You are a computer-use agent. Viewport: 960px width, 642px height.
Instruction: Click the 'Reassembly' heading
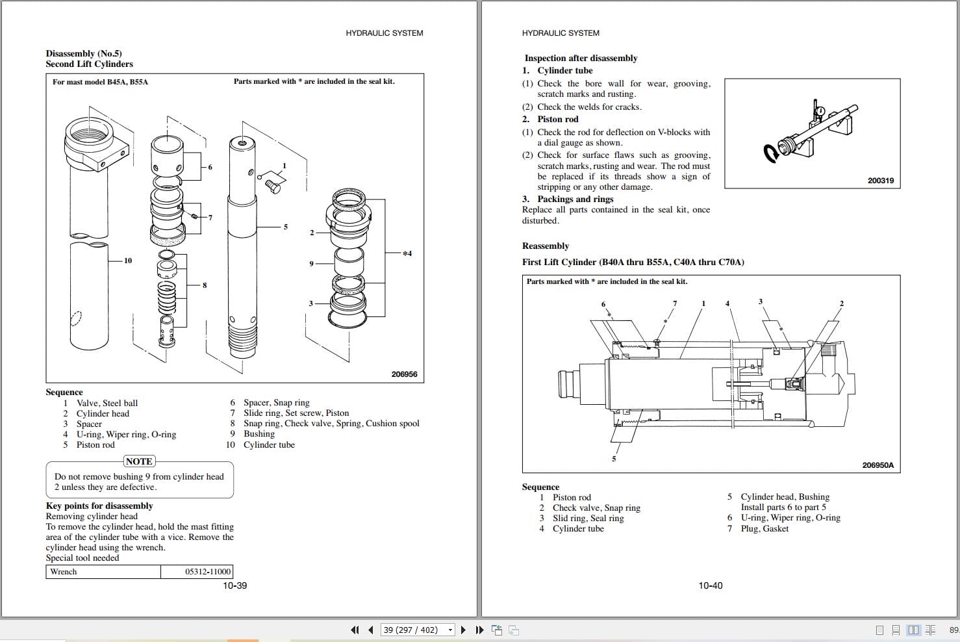[x=546, y=246]
